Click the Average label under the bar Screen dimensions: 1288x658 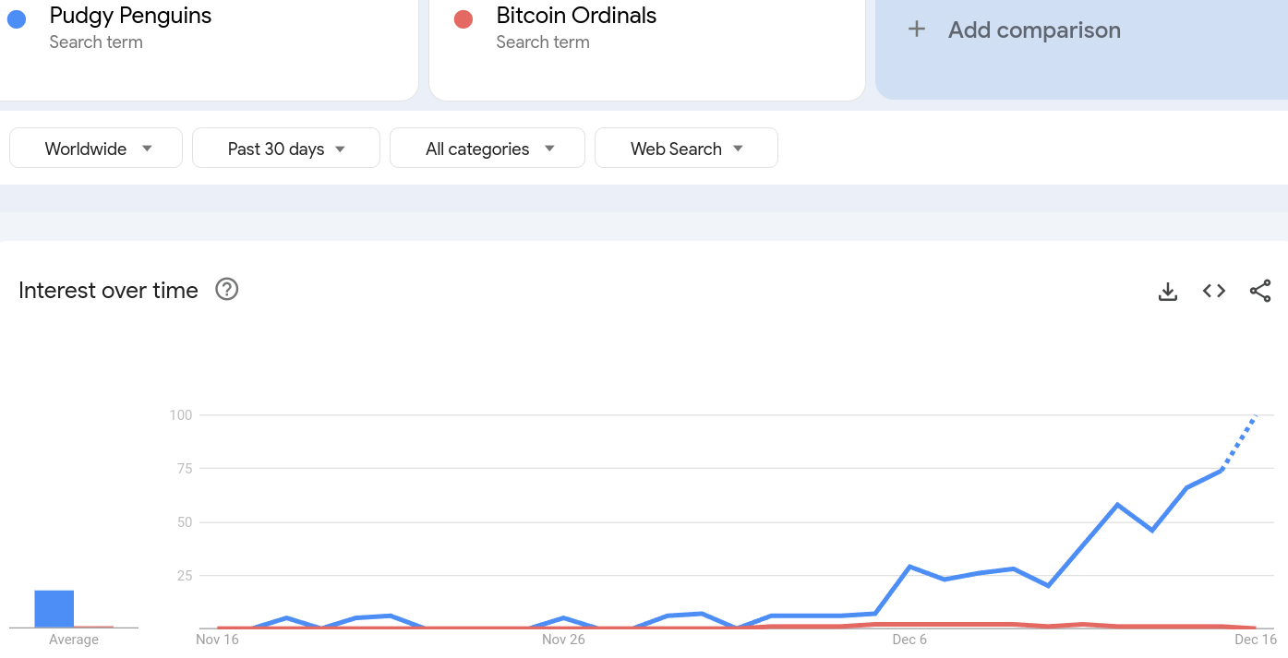click(x=74, y=640)
